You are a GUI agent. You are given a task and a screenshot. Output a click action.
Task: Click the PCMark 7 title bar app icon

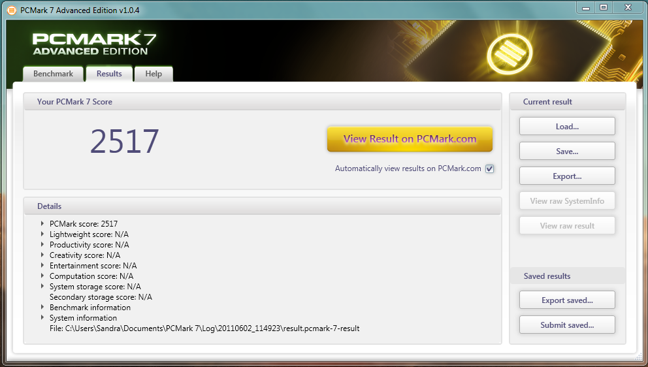tap(12, 10)
